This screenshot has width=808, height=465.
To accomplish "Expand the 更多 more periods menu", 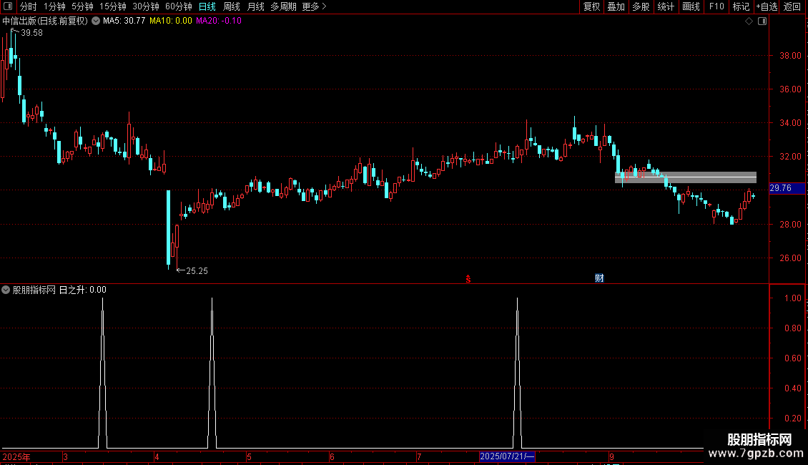I will pos(314,6).
